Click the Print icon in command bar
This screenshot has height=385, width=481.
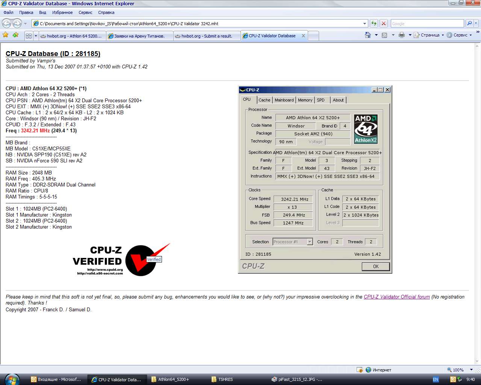pyautogui.click(x=402, y=35)
